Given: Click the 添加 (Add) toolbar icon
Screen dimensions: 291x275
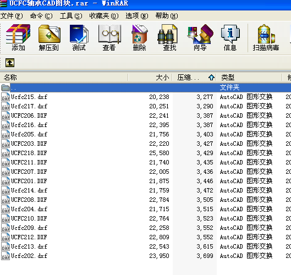Looking at the screenshot, I should coord(18,37).
